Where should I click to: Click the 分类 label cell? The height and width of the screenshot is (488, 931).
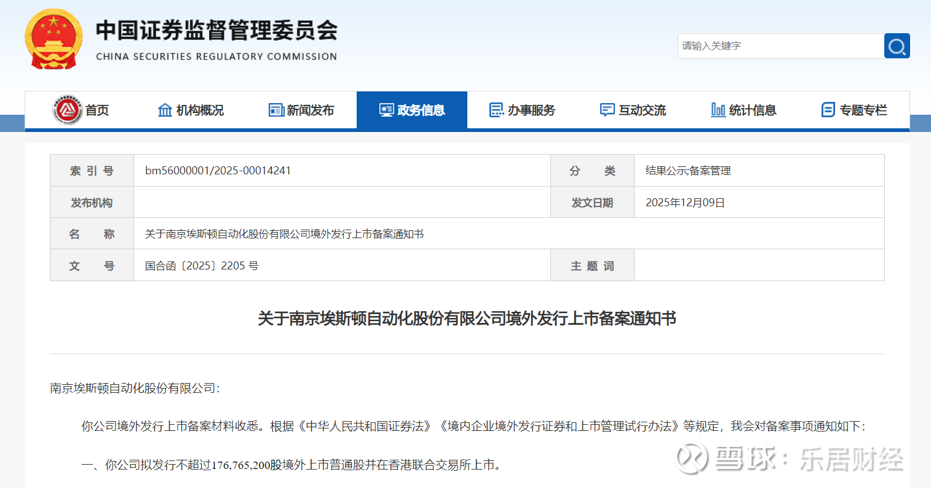(x=592, y=171)
